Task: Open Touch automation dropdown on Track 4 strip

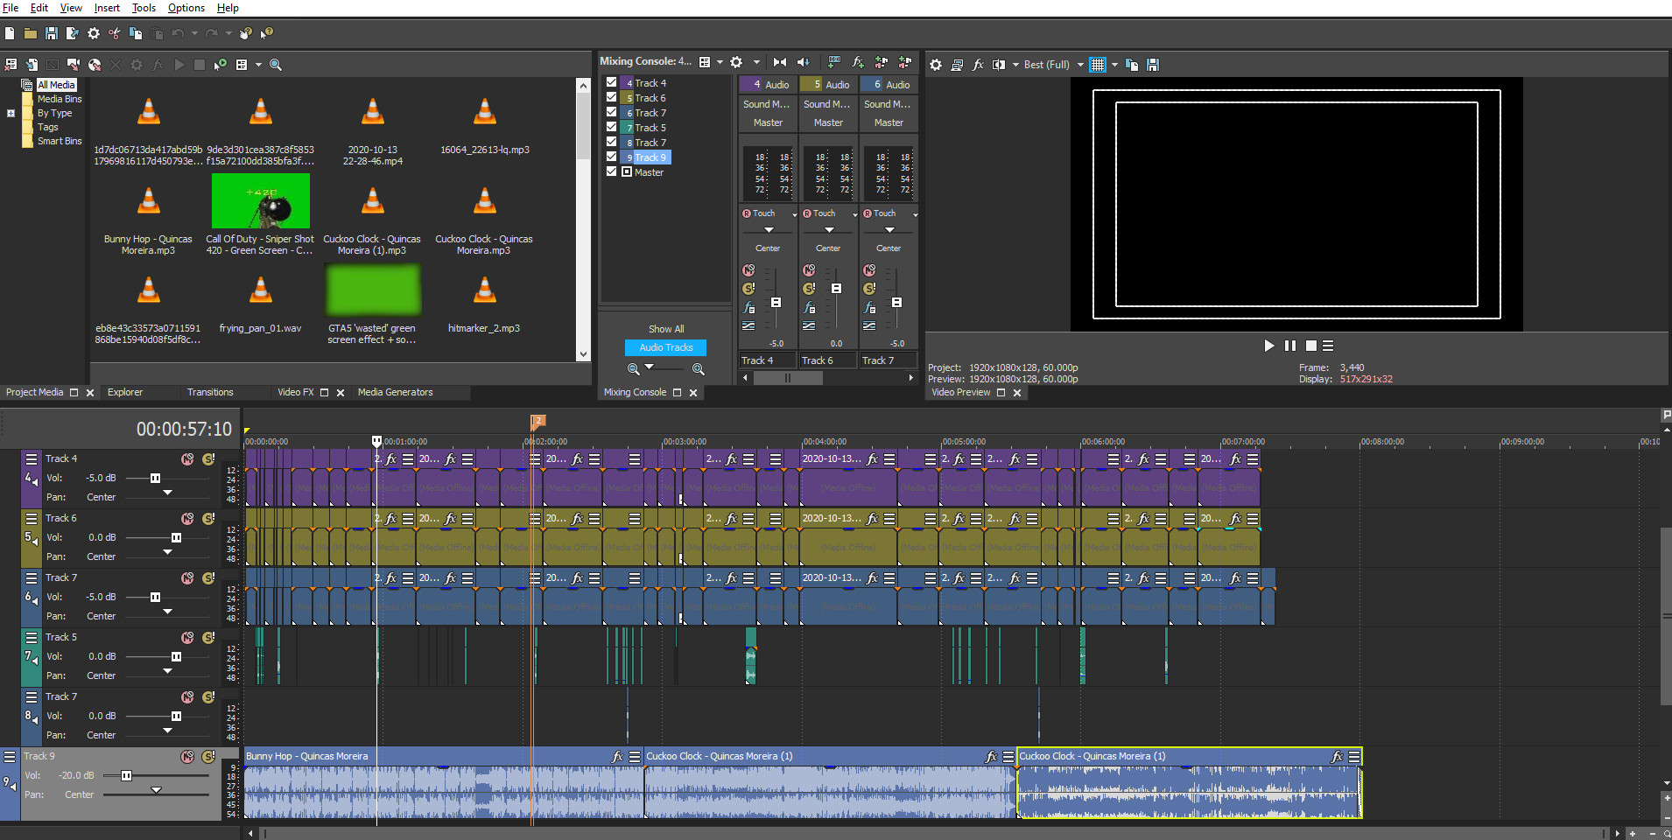Action: point(795,214)
